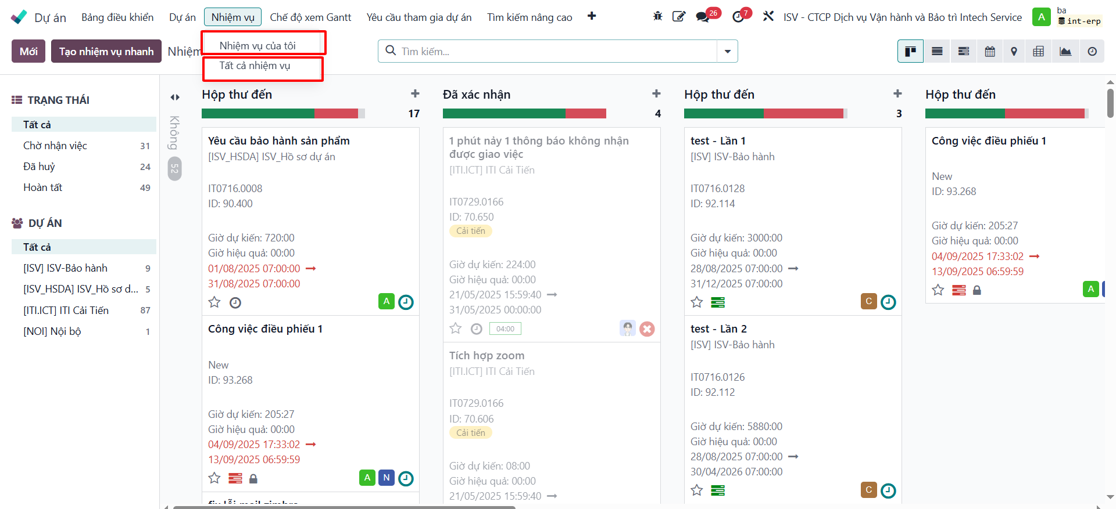Select 'Tất cả nhiệm vụ' menu entry
Screen dimensions: 1116x509
(x=255, y=66)
